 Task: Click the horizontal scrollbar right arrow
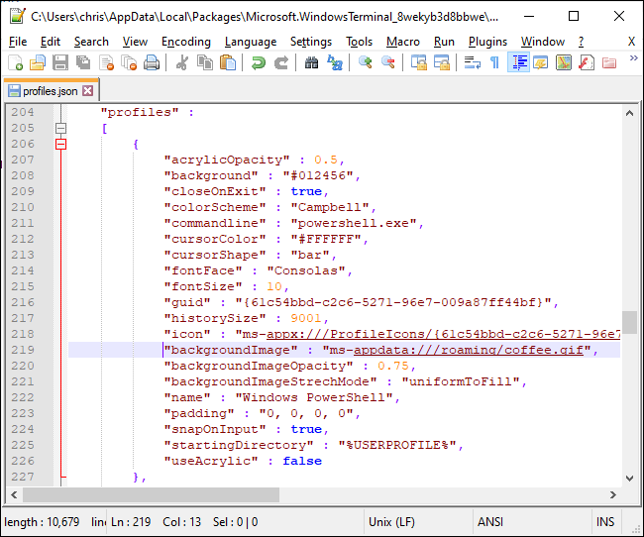coord(612,494)
